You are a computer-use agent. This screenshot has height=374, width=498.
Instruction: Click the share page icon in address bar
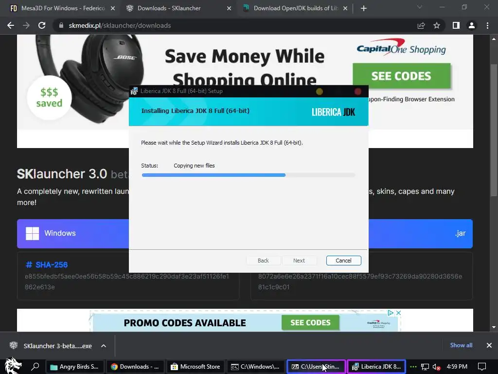421,25
